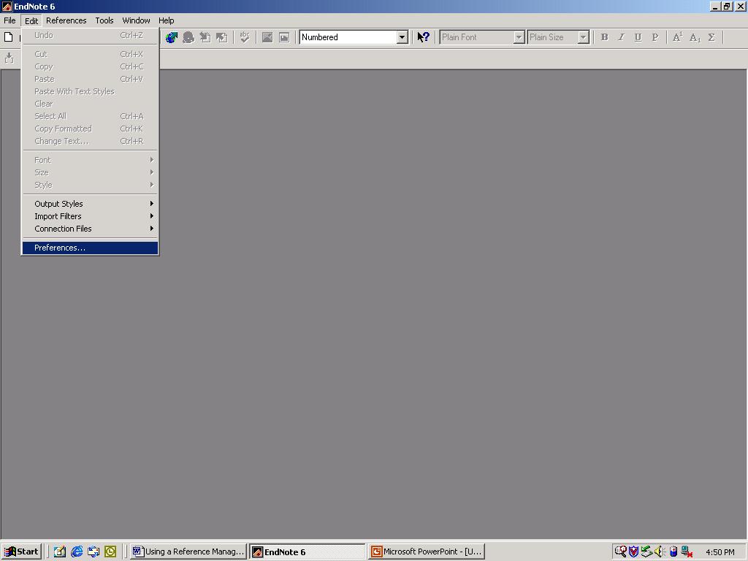The height and width of the screenshot is (561, 748).
Task: Apply Superscript formatting
Action: [x=677, y=37]
